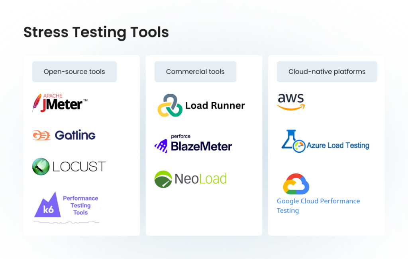
Task: Select the Open-source tools label
Action: tap(74, 72)
